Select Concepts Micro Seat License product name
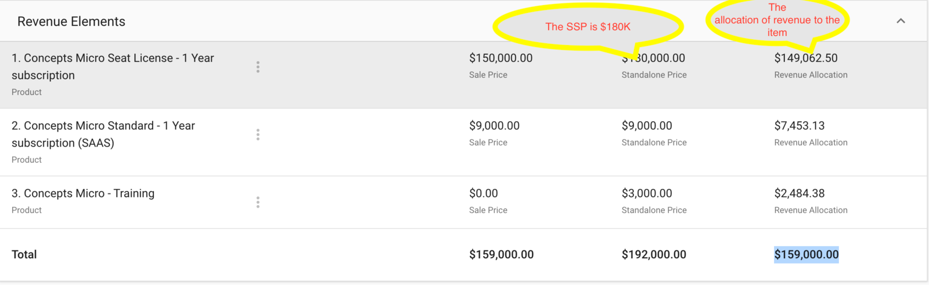 113,67
